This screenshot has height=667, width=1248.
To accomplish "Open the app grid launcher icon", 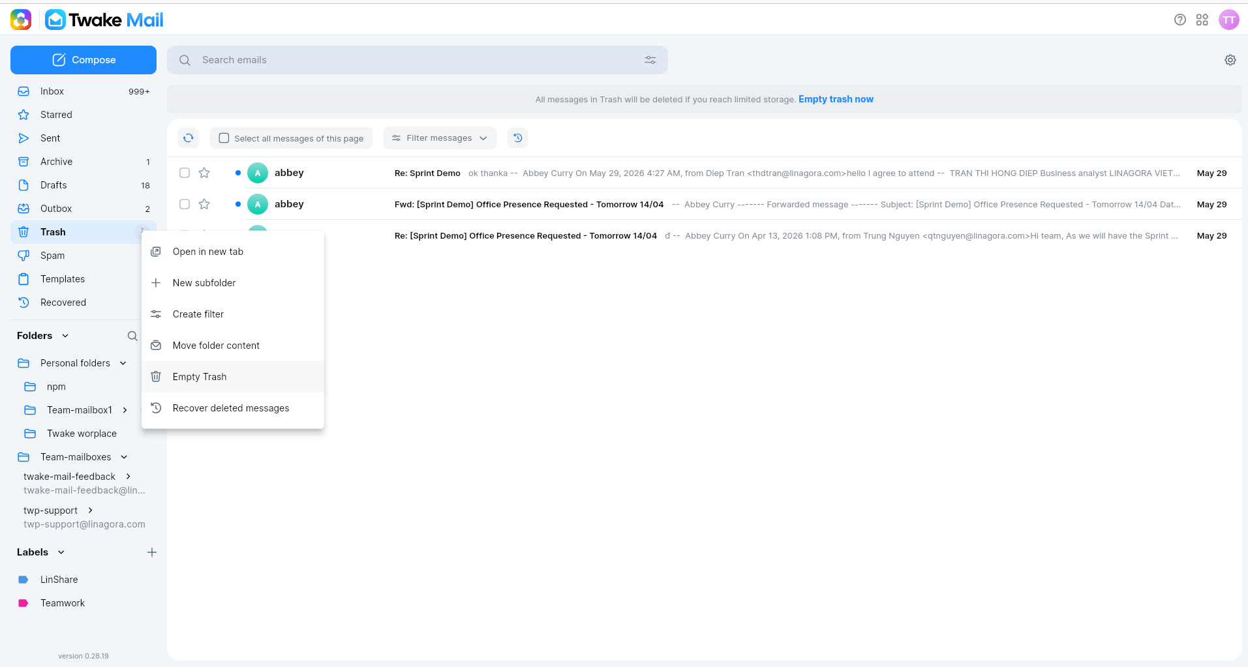I will pos(1202,20).
